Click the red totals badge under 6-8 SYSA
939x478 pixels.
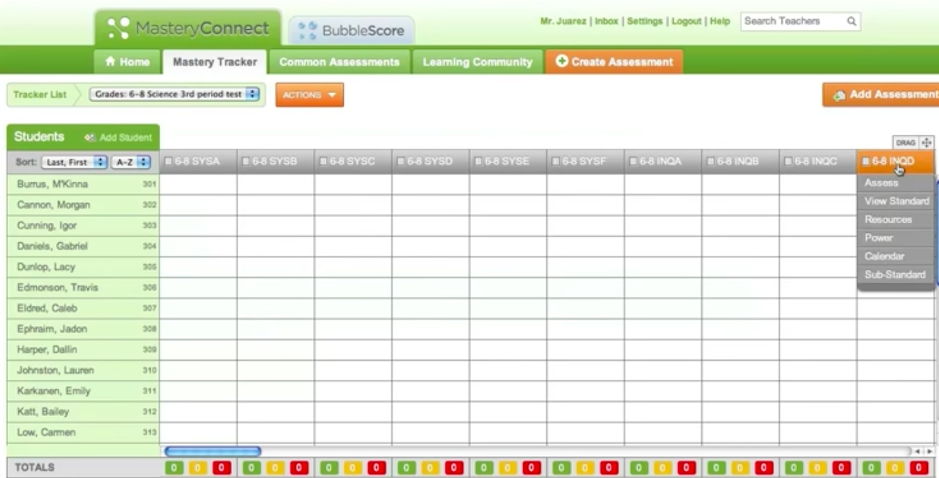[222, 468]
